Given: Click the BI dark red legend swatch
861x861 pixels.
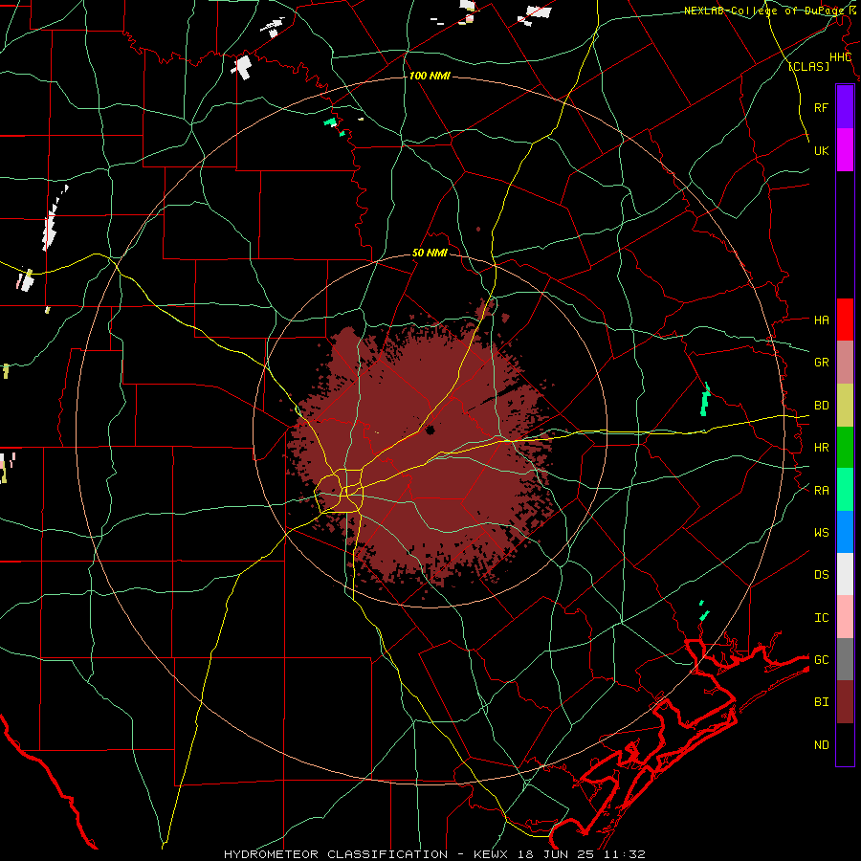Looking at the screenshot, I should pos(845,702).
